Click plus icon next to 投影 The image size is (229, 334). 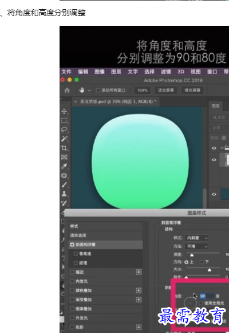(139, 327)
